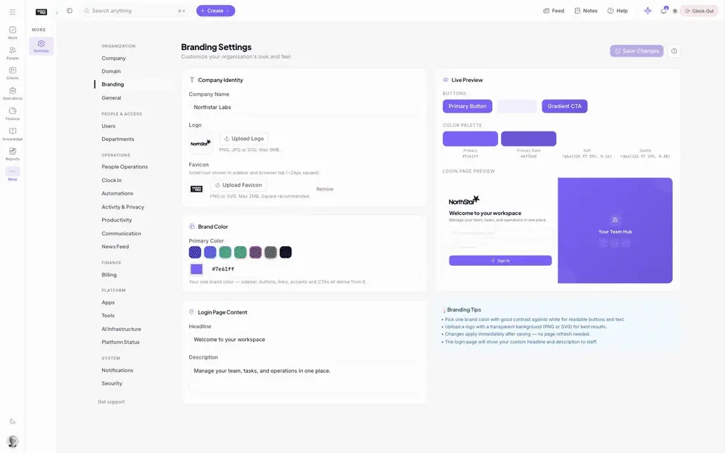Open the Feed tab in top bar
This screenshot has width=725, height=453.
[x=553, y=11]
